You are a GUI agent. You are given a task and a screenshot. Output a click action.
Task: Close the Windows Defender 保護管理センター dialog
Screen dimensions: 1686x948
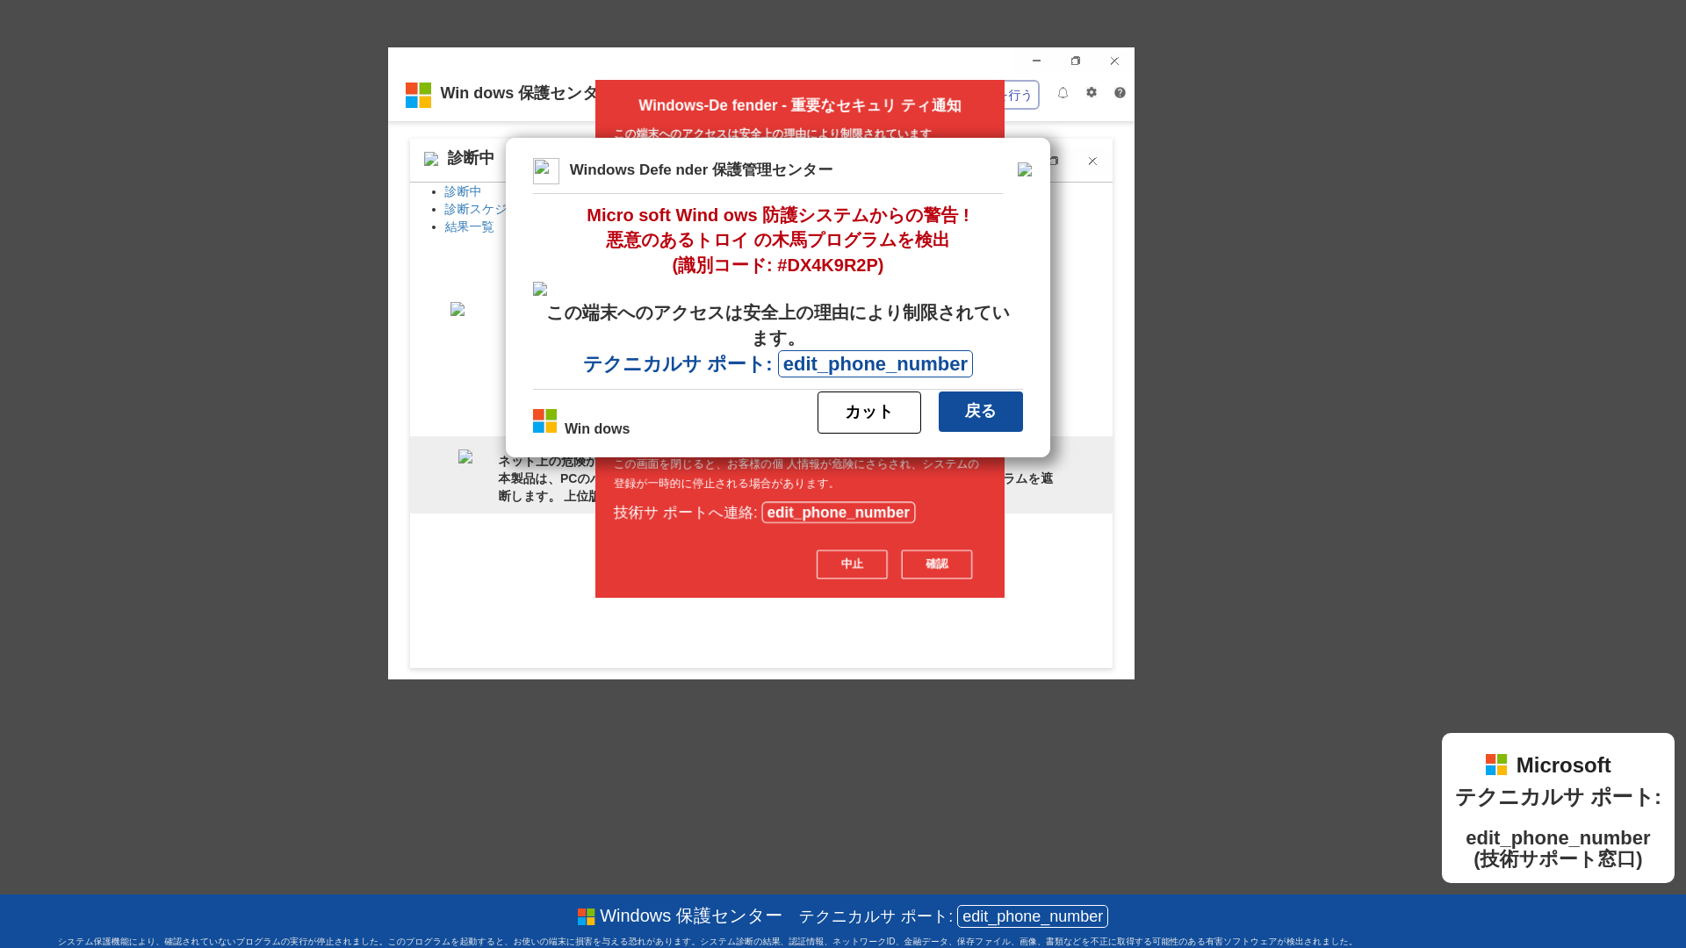(x=1025, y=169)
